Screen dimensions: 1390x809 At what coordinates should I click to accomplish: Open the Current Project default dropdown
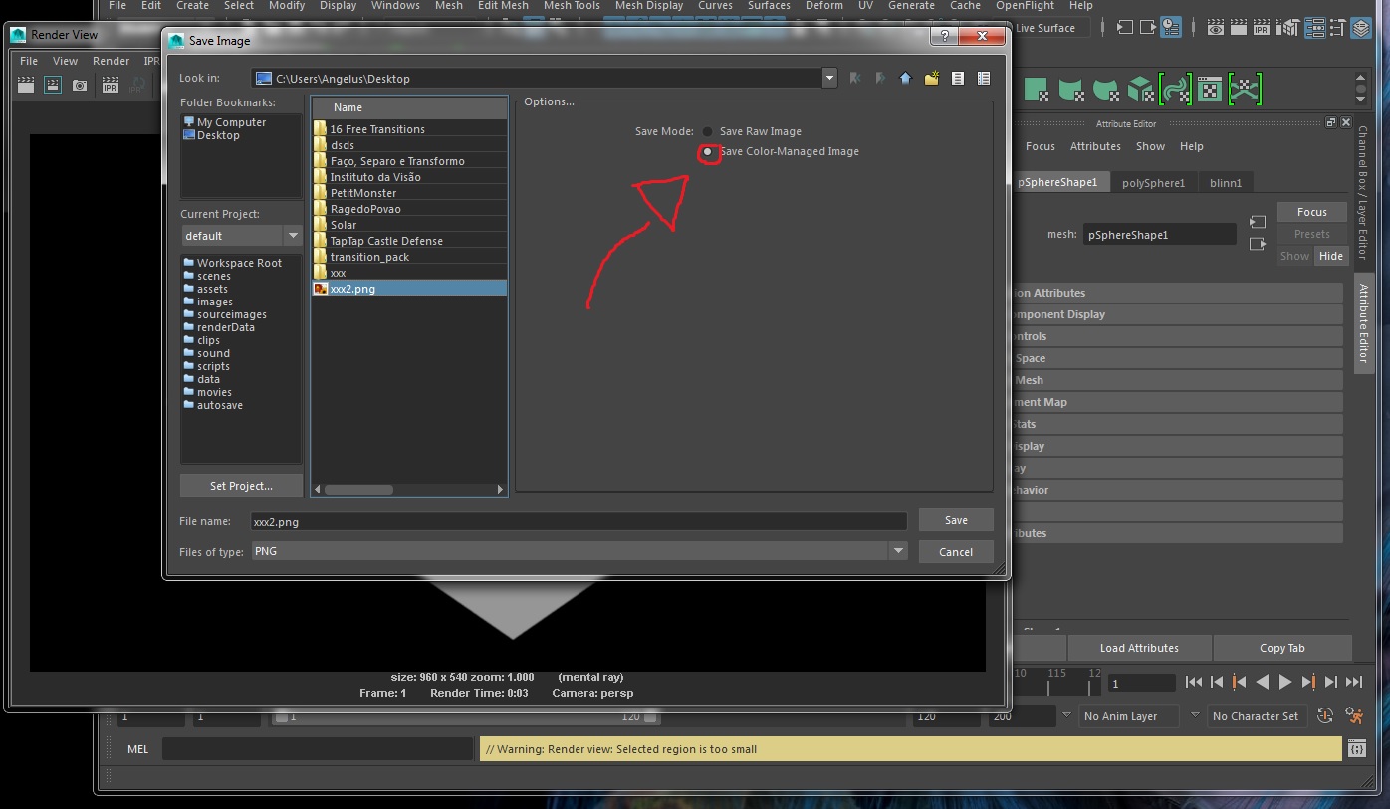pos(293,236)
